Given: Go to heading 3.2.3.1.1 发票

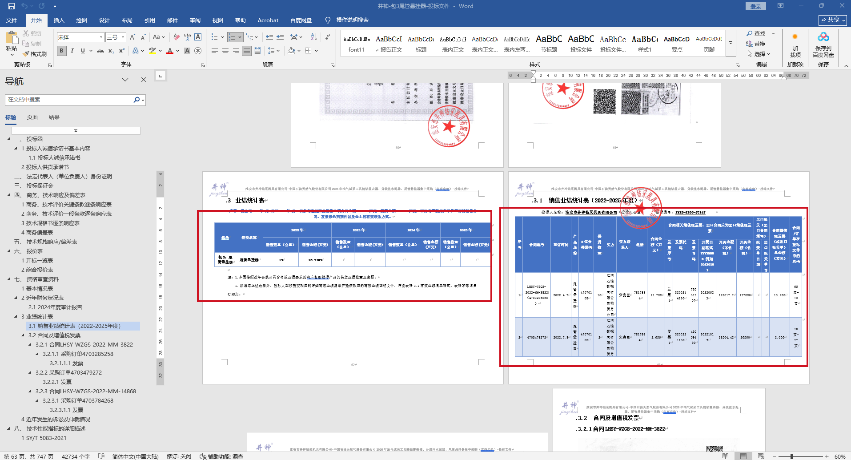Looking at the screenshot, I should 67,410.
